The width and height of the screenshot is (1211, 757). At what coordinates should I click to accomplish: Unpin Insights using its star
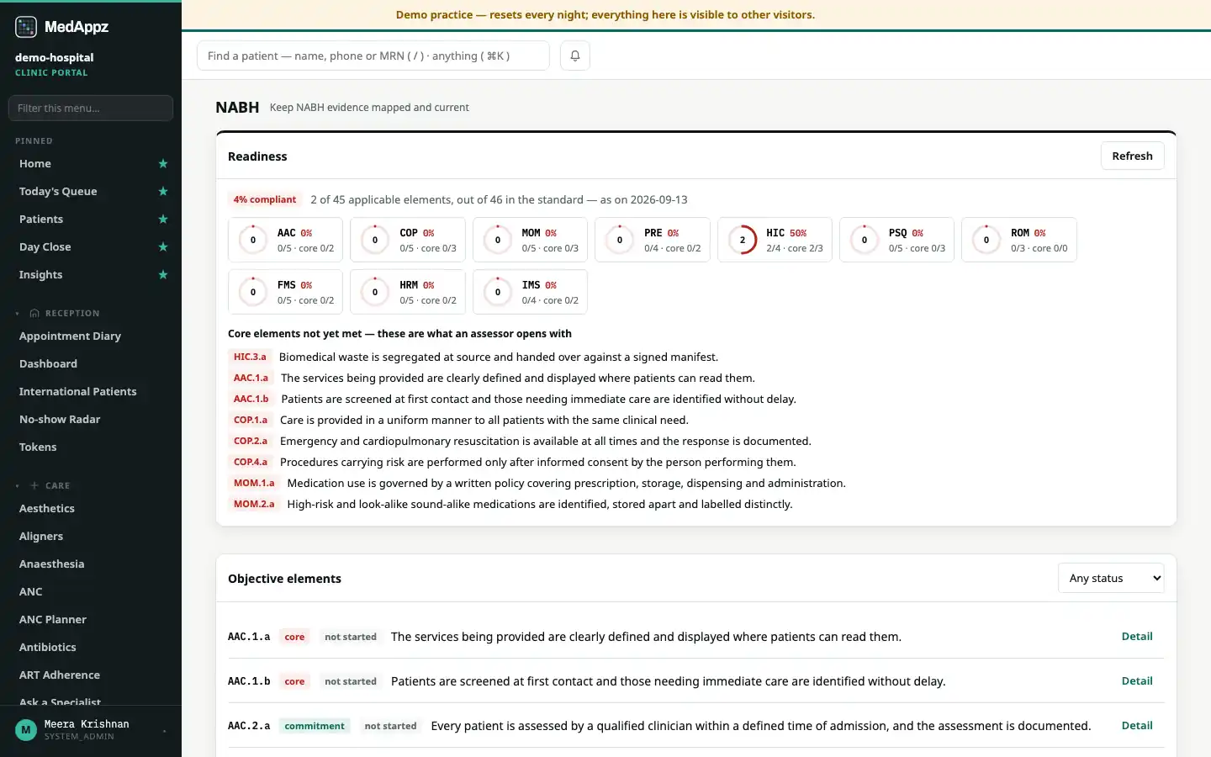pos(163,275)
